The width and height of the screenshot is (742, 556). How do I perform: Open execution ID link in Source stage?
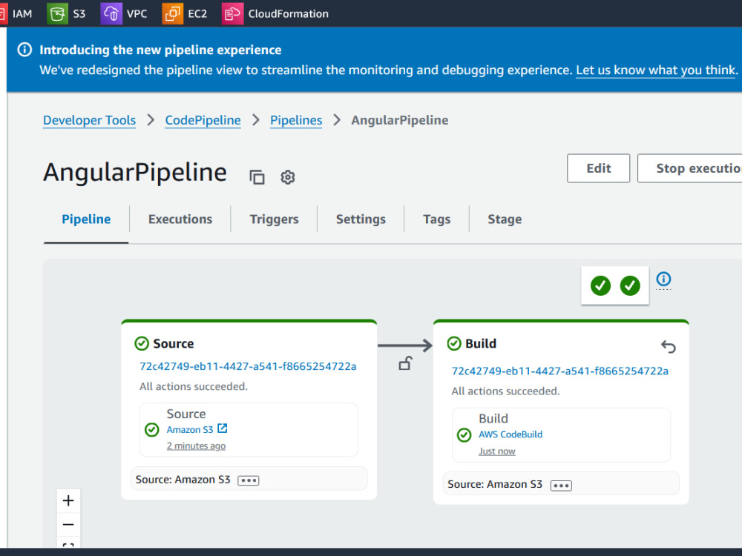[248, 366]
